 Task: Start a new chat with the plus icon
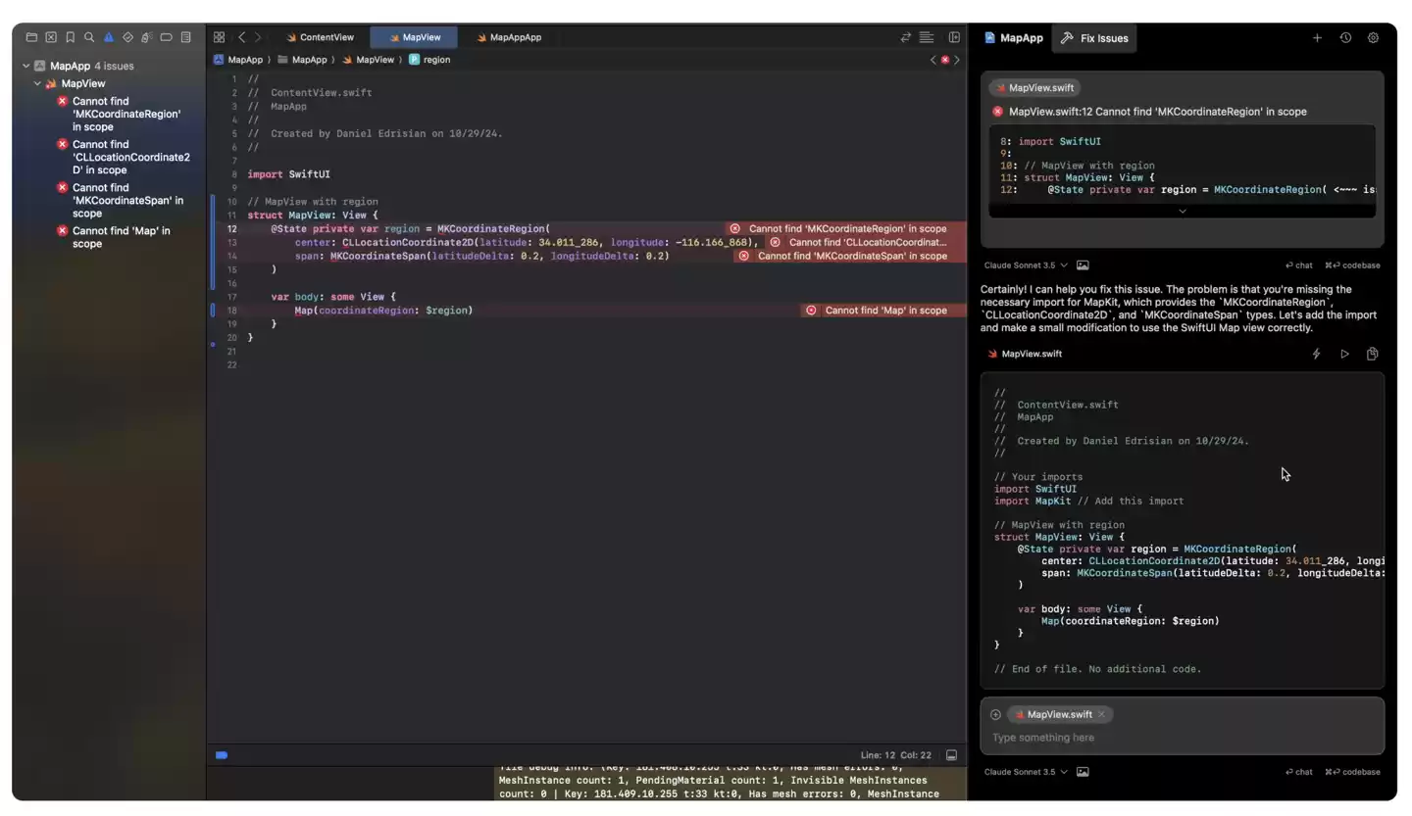[1318, 37]
